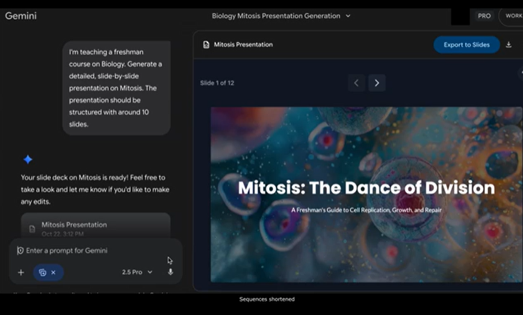Click the PRO badge at top right
523x315 pixels.
tap(484, 16)
